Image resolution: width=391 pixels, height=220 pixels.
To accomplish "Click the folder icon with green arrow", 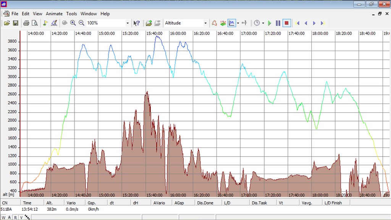I will (149, 23).
